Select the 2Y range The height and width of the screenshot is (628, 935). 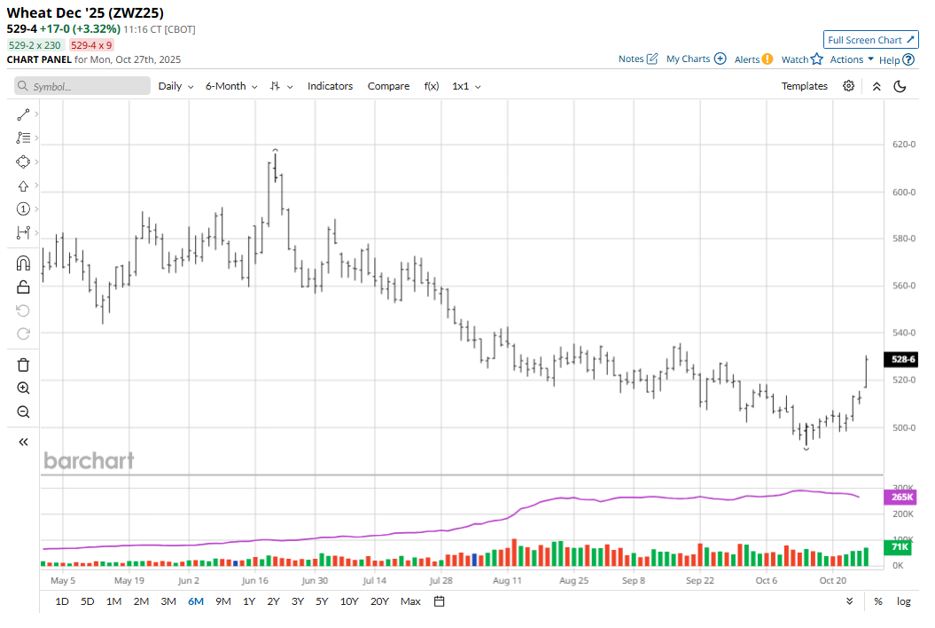(273, 601)
